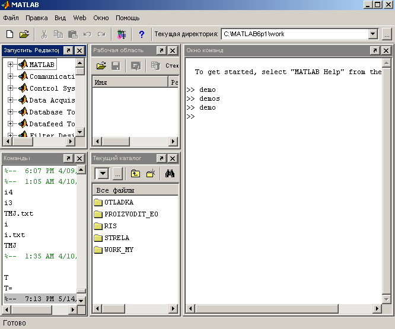Click the Redo arrow icon
Image resolution: width=395 pixels, height=329 pixels.
[101, 34]
